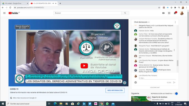Jump to newest chat messages arrow

coord(155,70)
